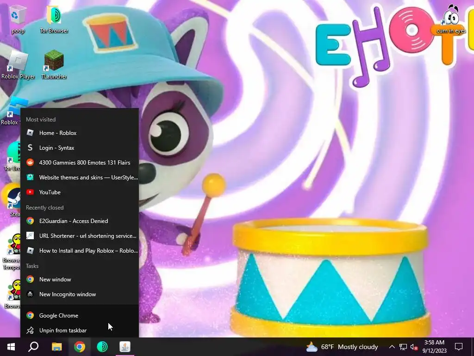Open the Action Center notifications icon
This screenshot has height=356, width=474.
pyautogui.click(x=459, y=347)
